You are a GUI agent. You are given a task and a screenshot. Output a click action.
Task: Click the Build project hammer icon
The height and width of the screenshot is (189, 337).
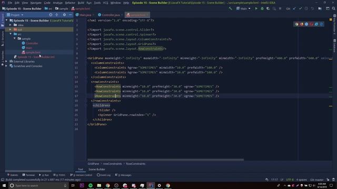[231, 8]
